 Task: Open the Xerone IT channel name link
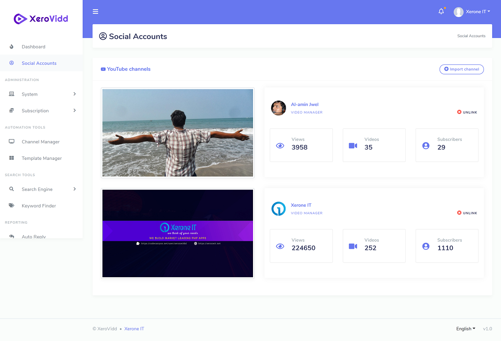(301, 205)
